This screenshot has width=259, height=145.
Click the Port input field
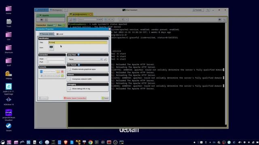55,62
